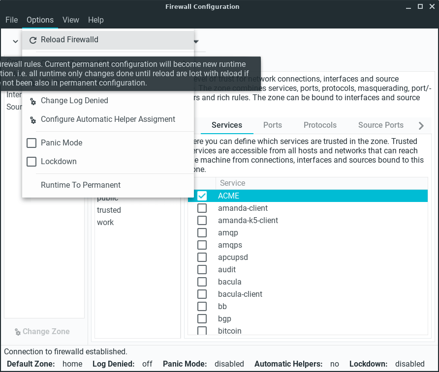This screenshot has height=372, width=439.
Task: Enable the Panic Mode checkbox
Action: (31, 143)
